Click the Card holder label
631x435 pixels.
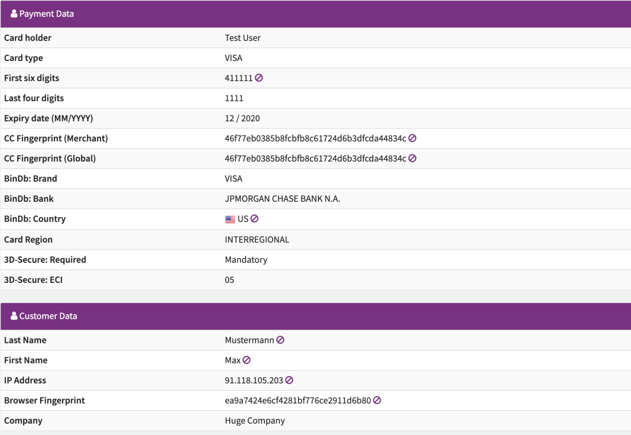point(28,38)
